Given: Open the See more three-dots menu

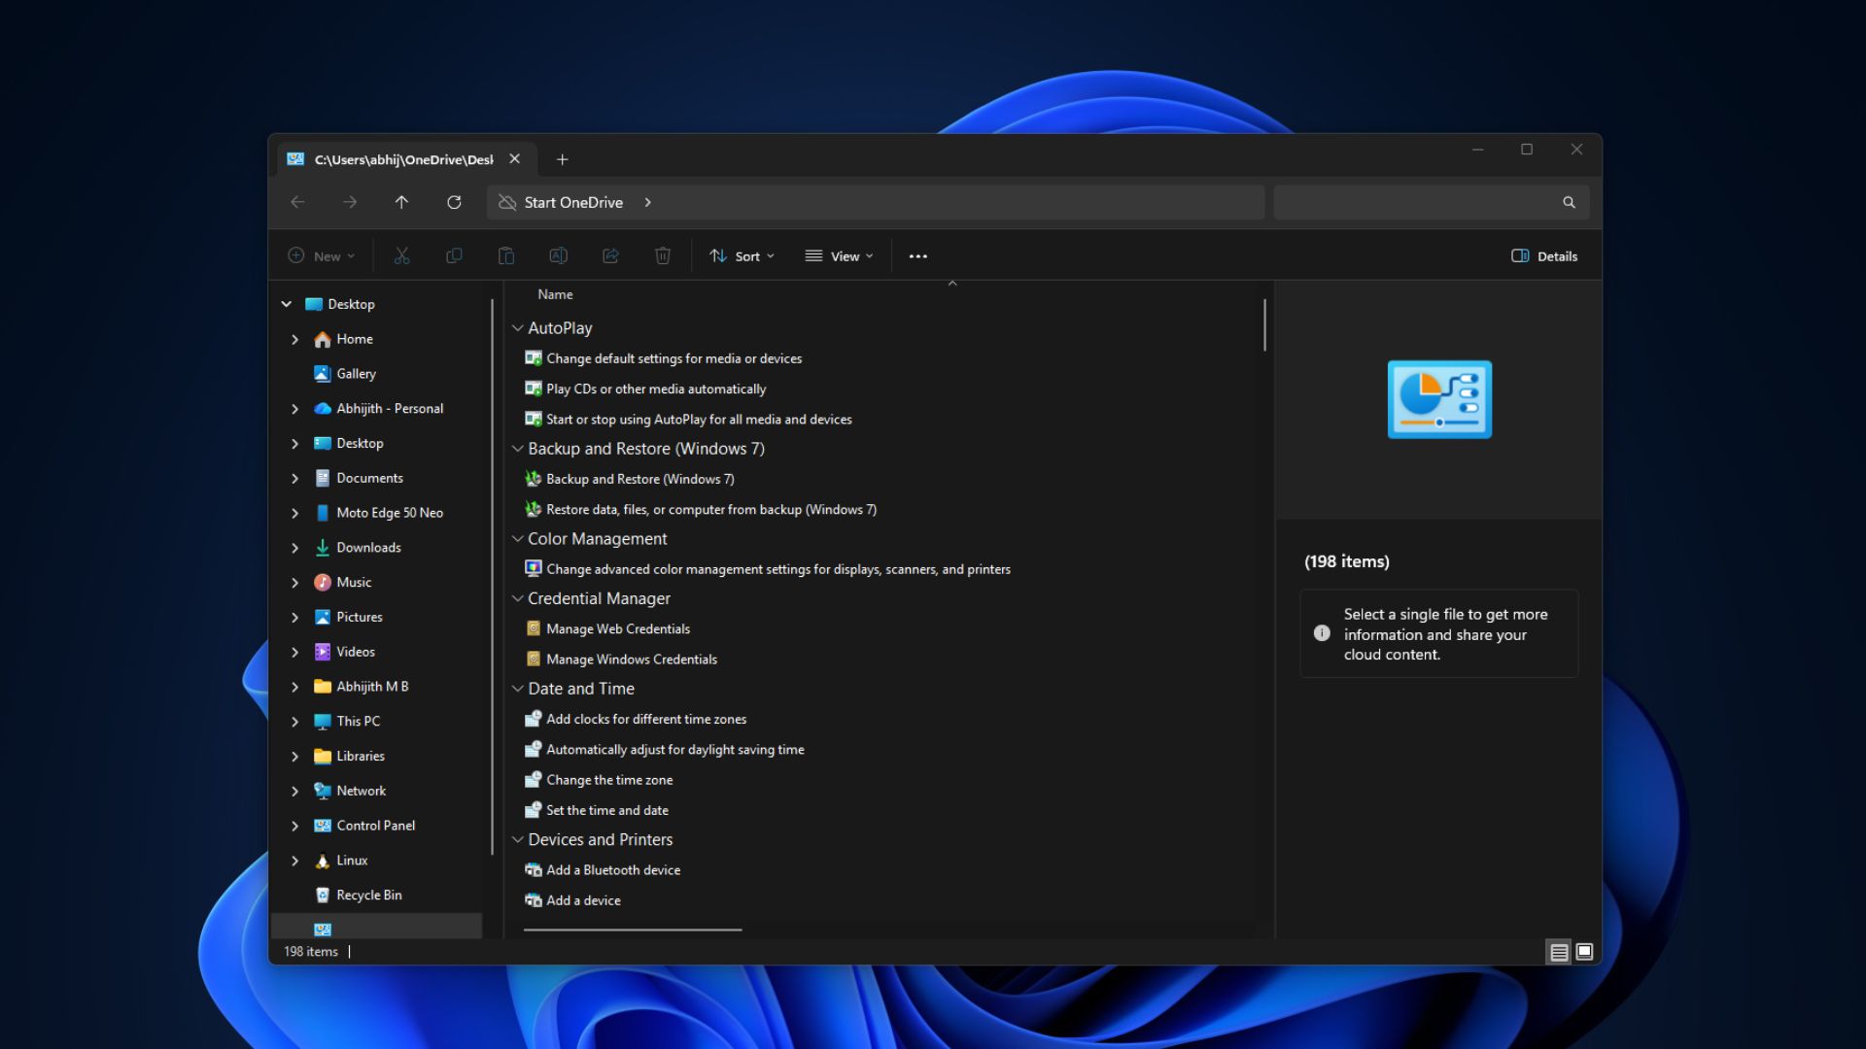Looking at the screenshot, I should pyautogui.click(x=918, y=256).
